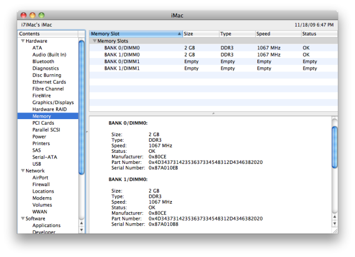Click the sort direction arrow in Memory Slot header
Screen dimensions: 355x257
(x=179, y=34)
